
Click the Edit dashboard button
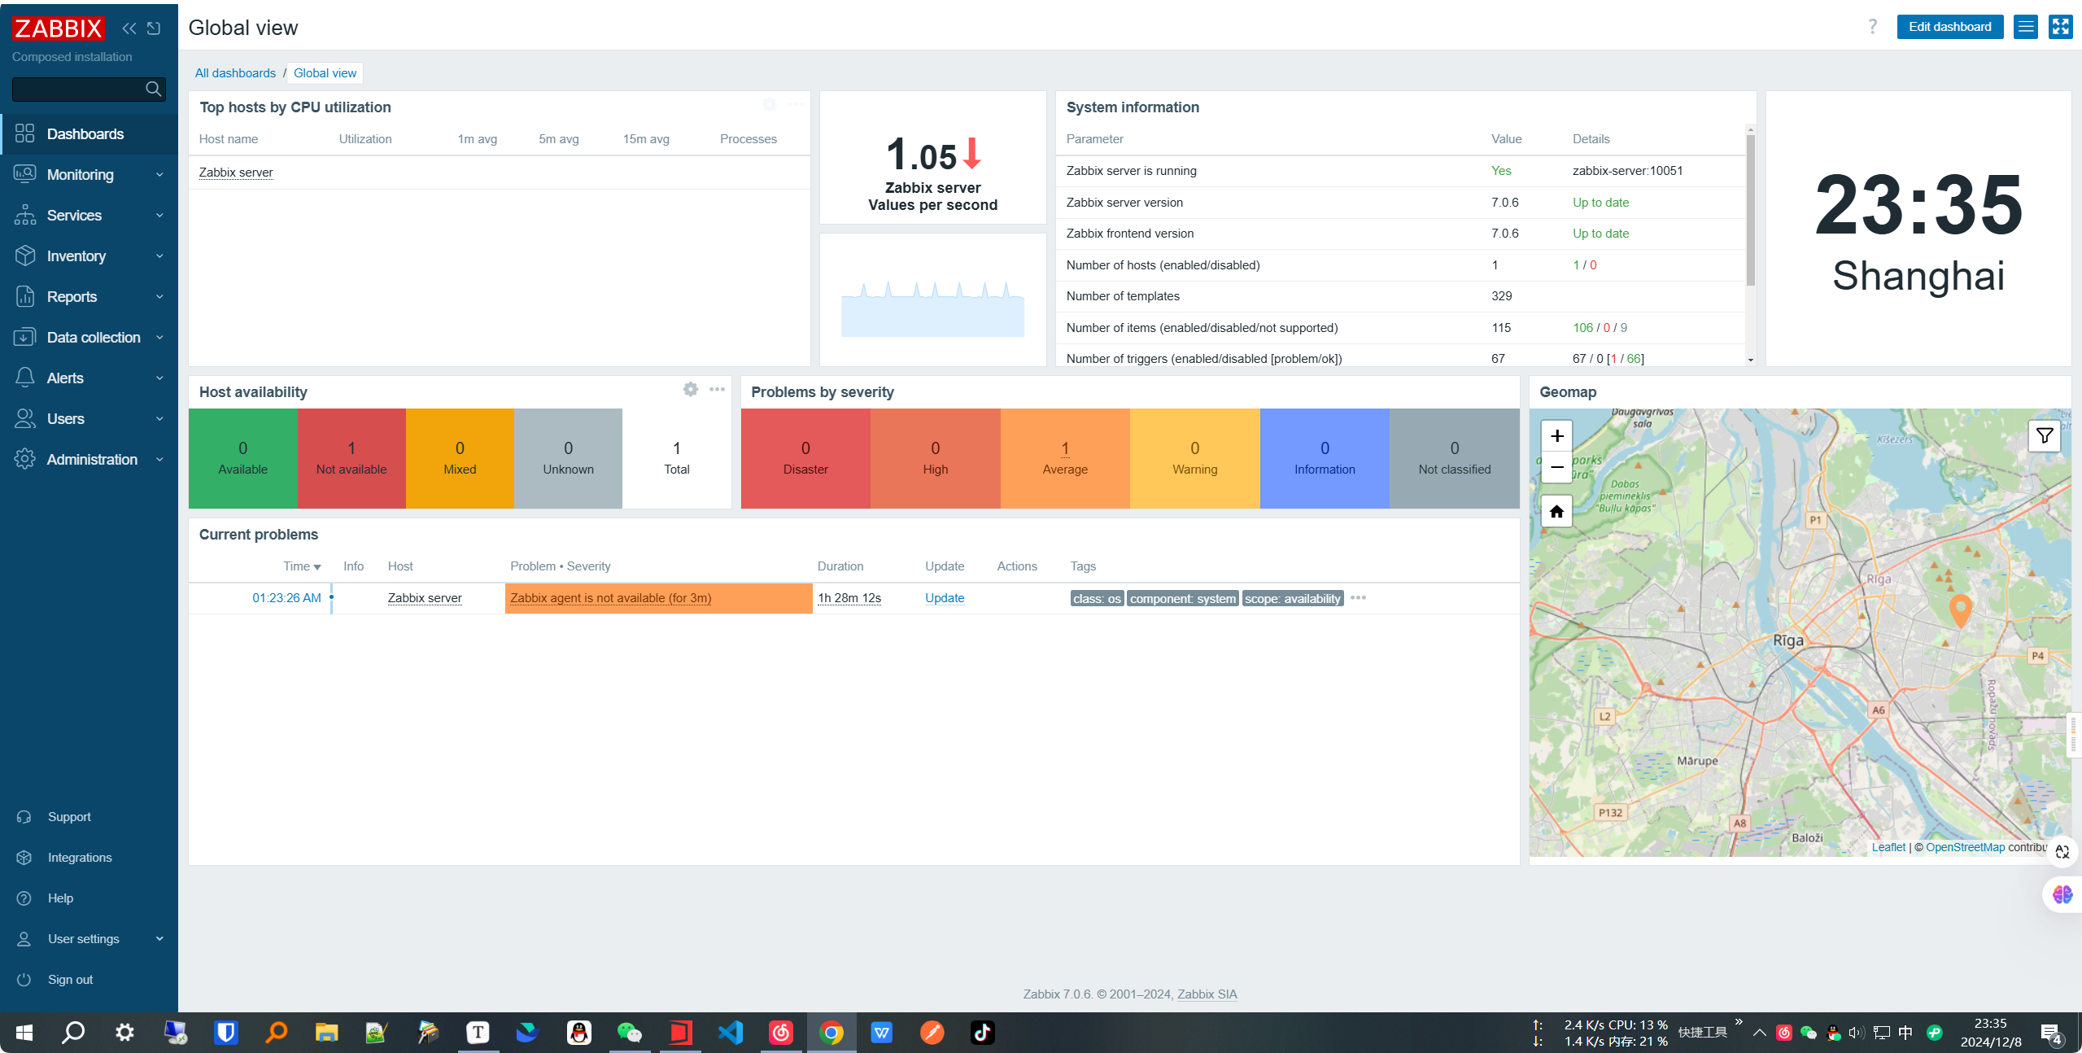(1949, 27)
